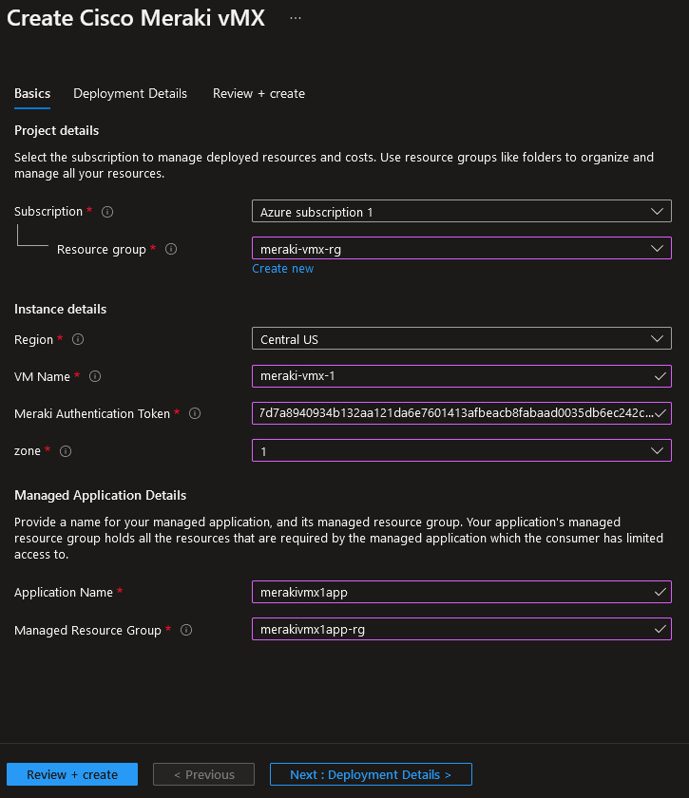This screenshot has width=689, height=798.
Task: Switch to the Deployment Details tab
Action: (x=130, y=93)
